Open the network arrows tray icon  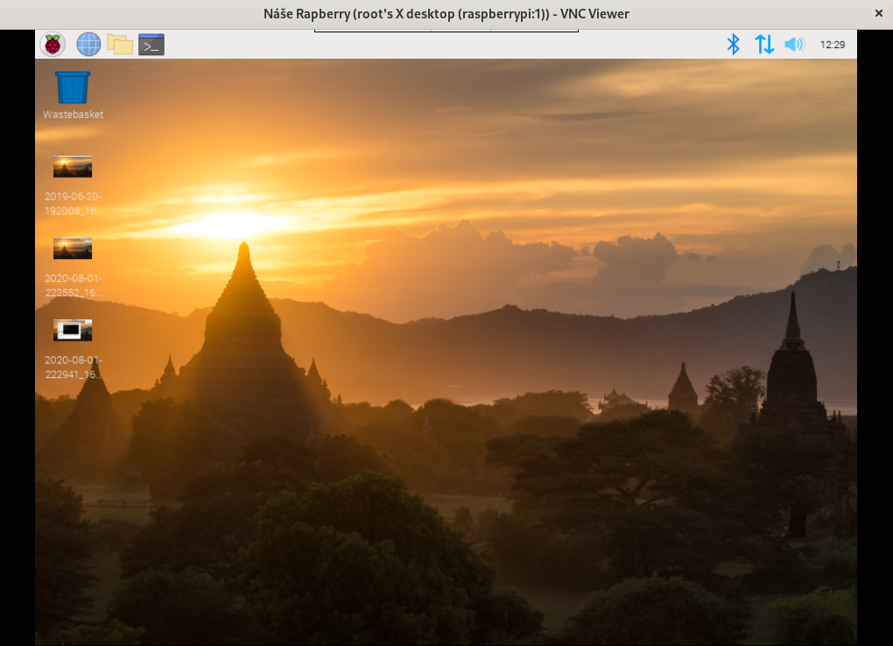(764, 45)
